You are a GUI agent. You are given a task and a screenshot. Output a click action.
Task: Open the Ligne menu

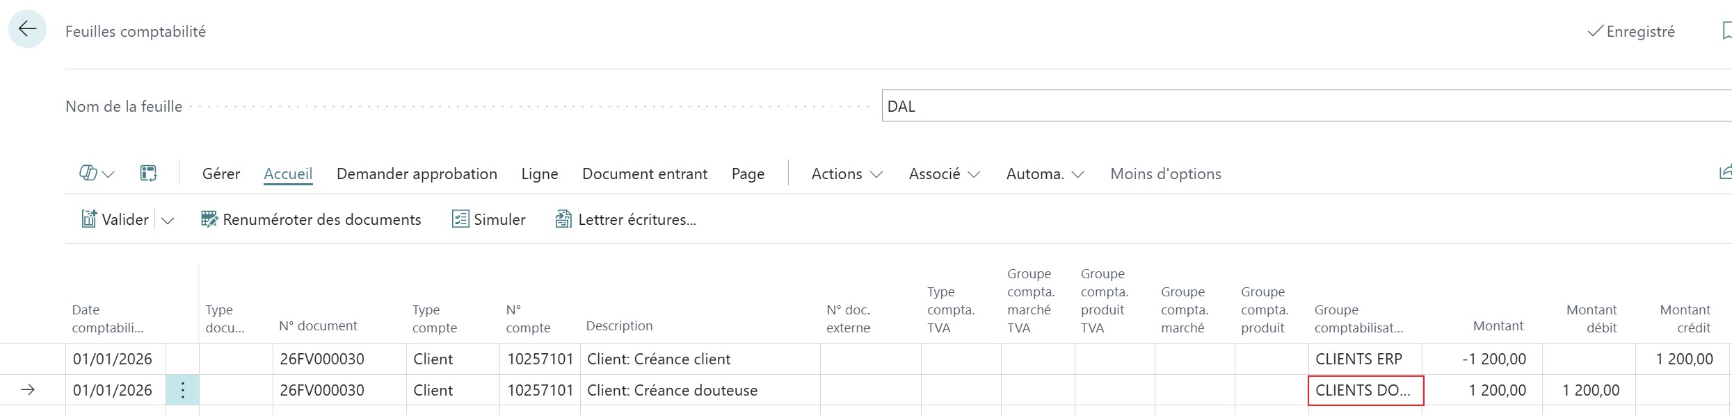pos(540,174)
